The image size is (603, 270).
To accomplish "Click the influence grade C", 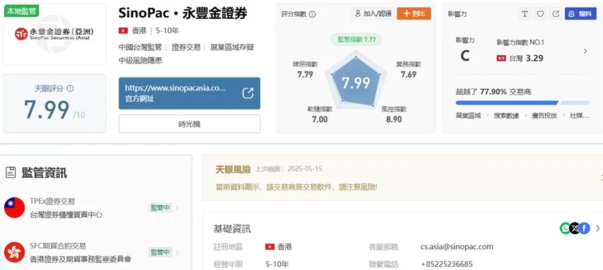I will (465, 56).
